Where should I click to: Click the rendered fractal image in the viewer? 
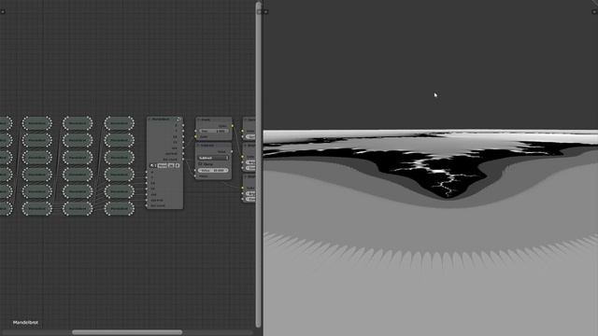click(431, 232)
